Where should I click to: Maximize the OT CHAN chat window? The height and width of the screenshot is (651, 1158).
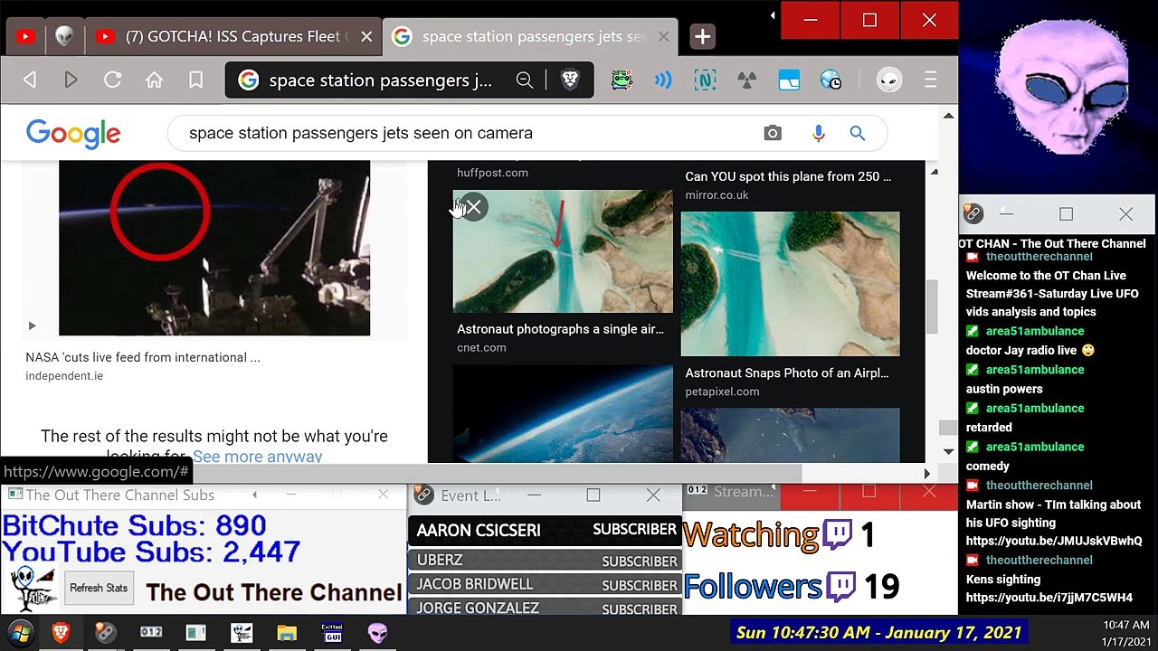(1066, 214)
